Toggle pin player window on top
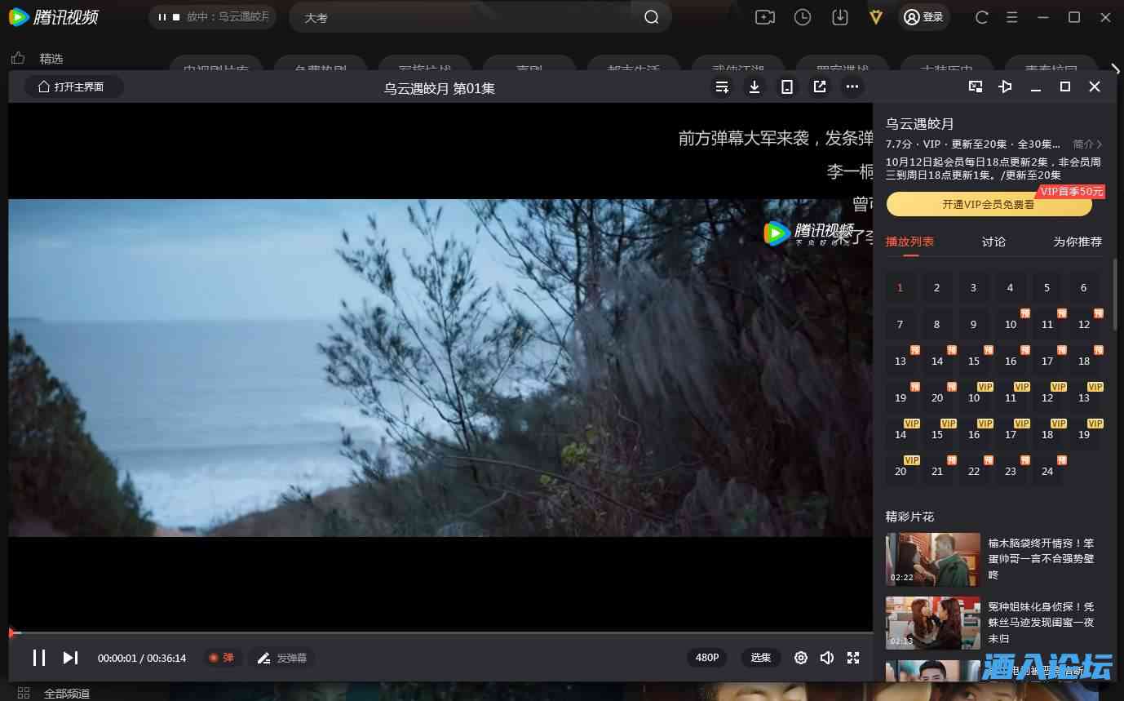This screenshot has height=701, width=1124. (x=1005, y=87)
